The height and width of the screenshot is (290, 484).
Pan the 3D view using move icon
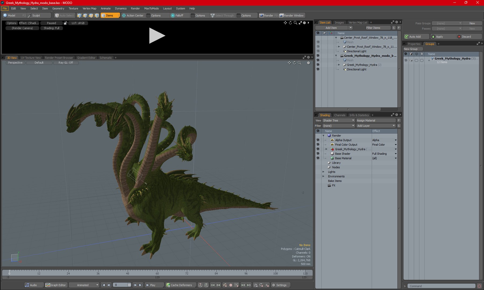289,63
